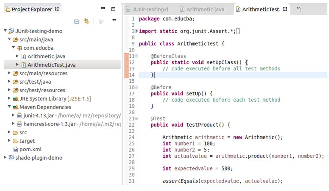Click the com.educba package icon
Image resolution: width=329 pixels, height=191 pixels.
pos(19,48)
